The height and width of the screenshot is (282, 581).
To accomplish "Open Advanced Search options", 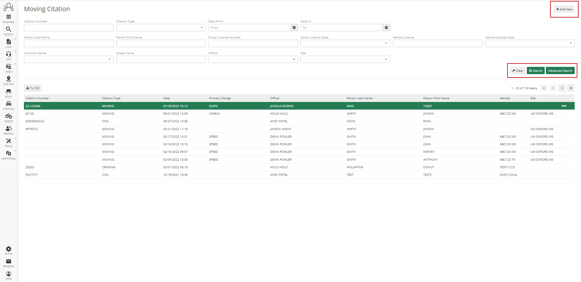I will tap(560, 70).
